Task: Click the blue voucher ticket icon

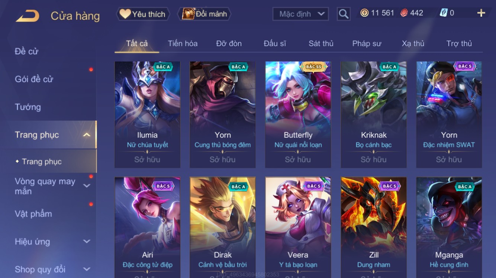Action: point(443,13)
